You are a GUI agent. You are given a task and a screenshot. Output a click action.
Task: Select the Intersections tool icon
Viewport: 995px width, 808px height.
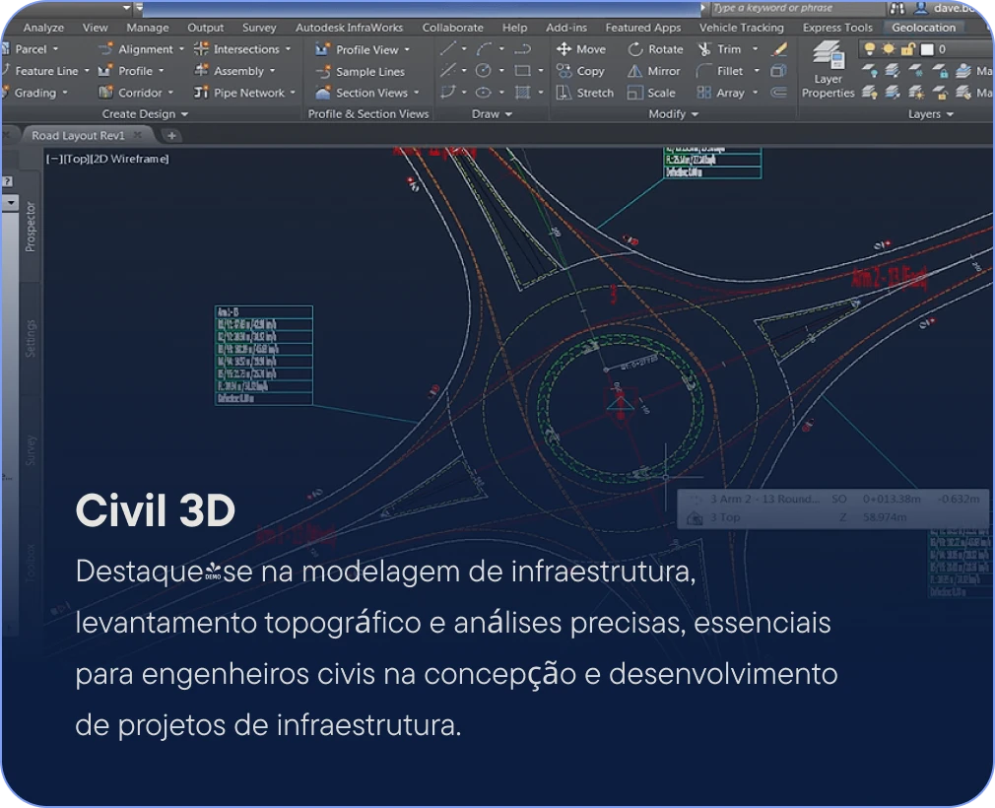(201, 49)
